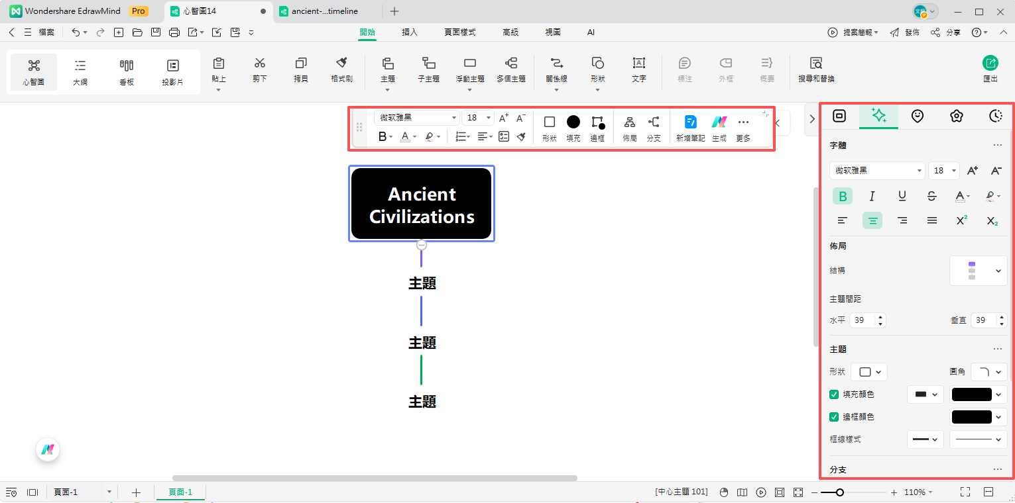Switch to Outline (大綱) view
This screenshot has width=1015, height=503.
coord(80,71)
